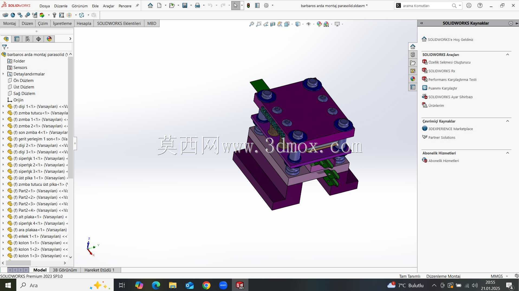
Task: Click the Display Style icon
Action: coord(298,24)
